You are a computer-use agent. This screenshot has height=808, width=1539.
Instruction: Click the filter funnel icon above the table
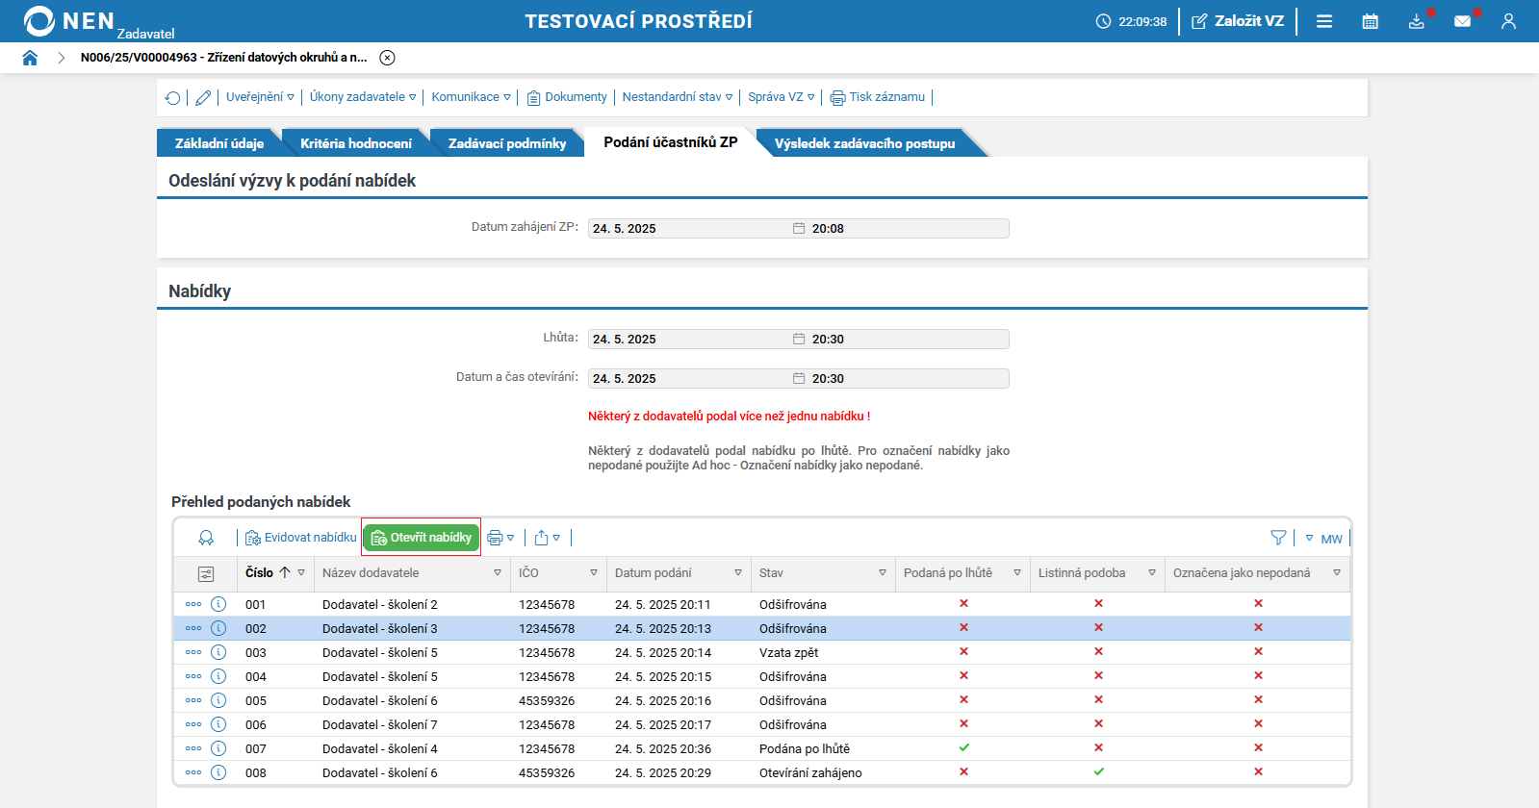pos(1278,538)
